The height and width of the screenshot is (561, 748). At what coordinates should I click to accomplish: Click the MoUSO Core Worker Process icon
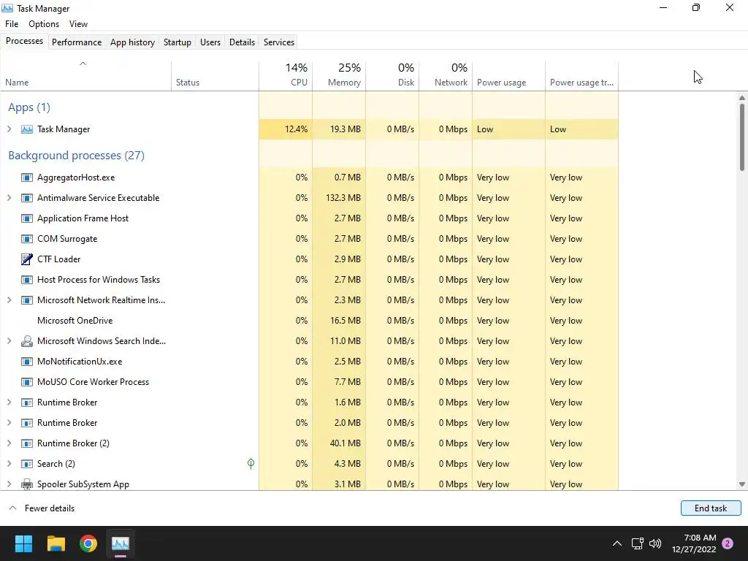27,382
